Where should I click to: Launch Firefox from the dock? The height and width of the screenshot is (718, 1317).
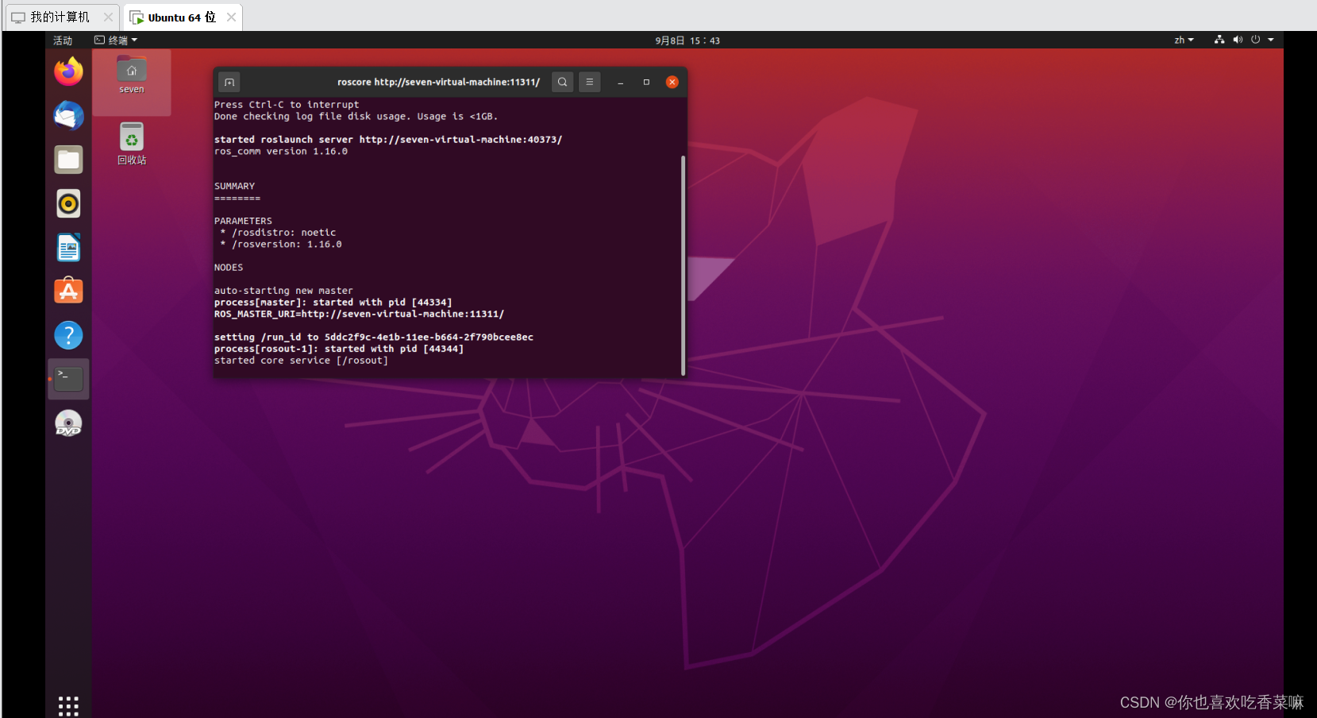[68, 71]
